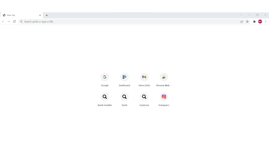Close the New Tab tab
The width and height of the screenshot is (269, 168).
click(40, 15)
